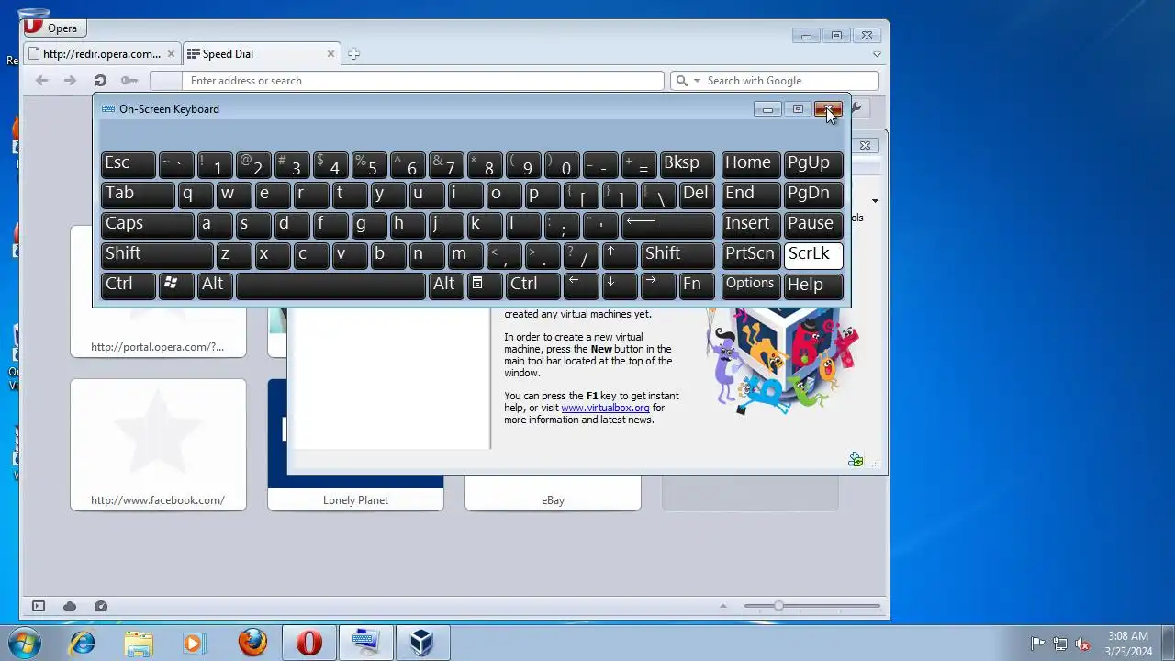Click Opera Link cloud icon
This screenshot has width=1175, height=661.
pos(70,606)
